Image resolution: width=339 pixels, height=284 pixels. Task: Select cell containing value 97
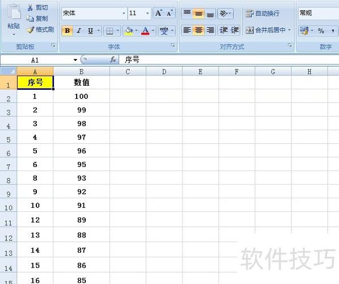point(82,137)
